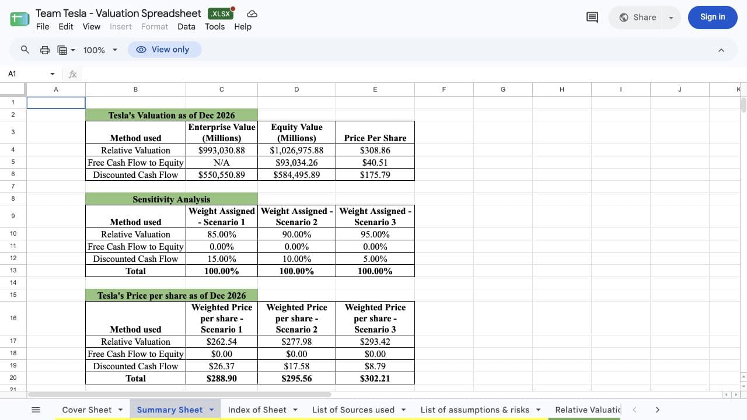This screenshot has height=420, width=747.
Task: Click cell with $1,026,975.88
Action: click(296, 150)
